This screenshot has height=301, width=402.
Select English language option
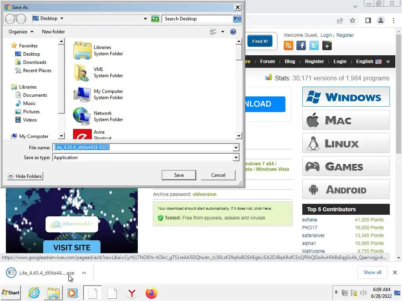coord(369,62)
